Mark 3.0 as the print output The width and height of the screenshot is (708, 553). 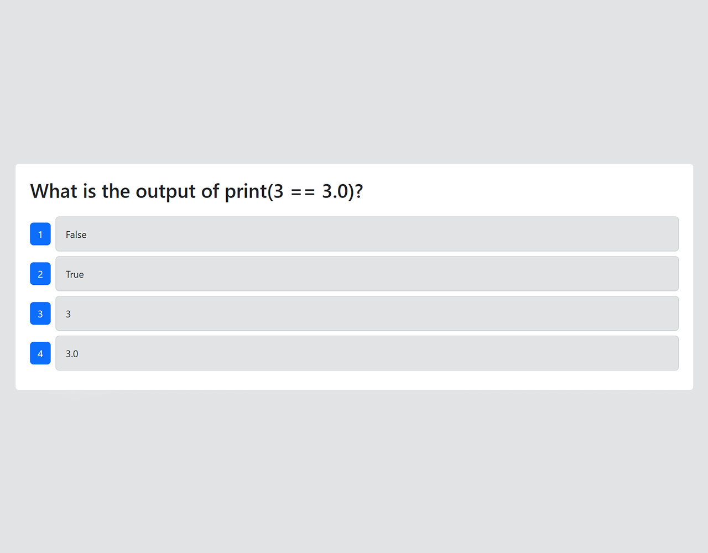[367, 353]
